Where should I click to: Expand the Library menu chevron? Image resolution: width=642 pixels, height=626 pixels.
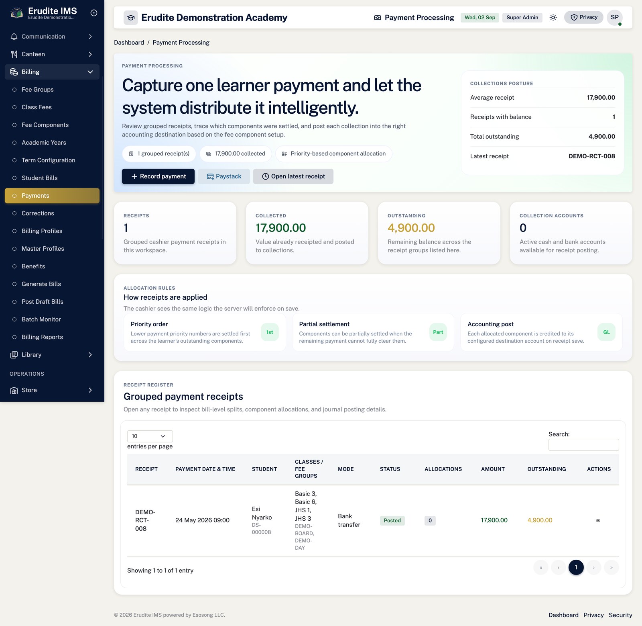point(90,355)
